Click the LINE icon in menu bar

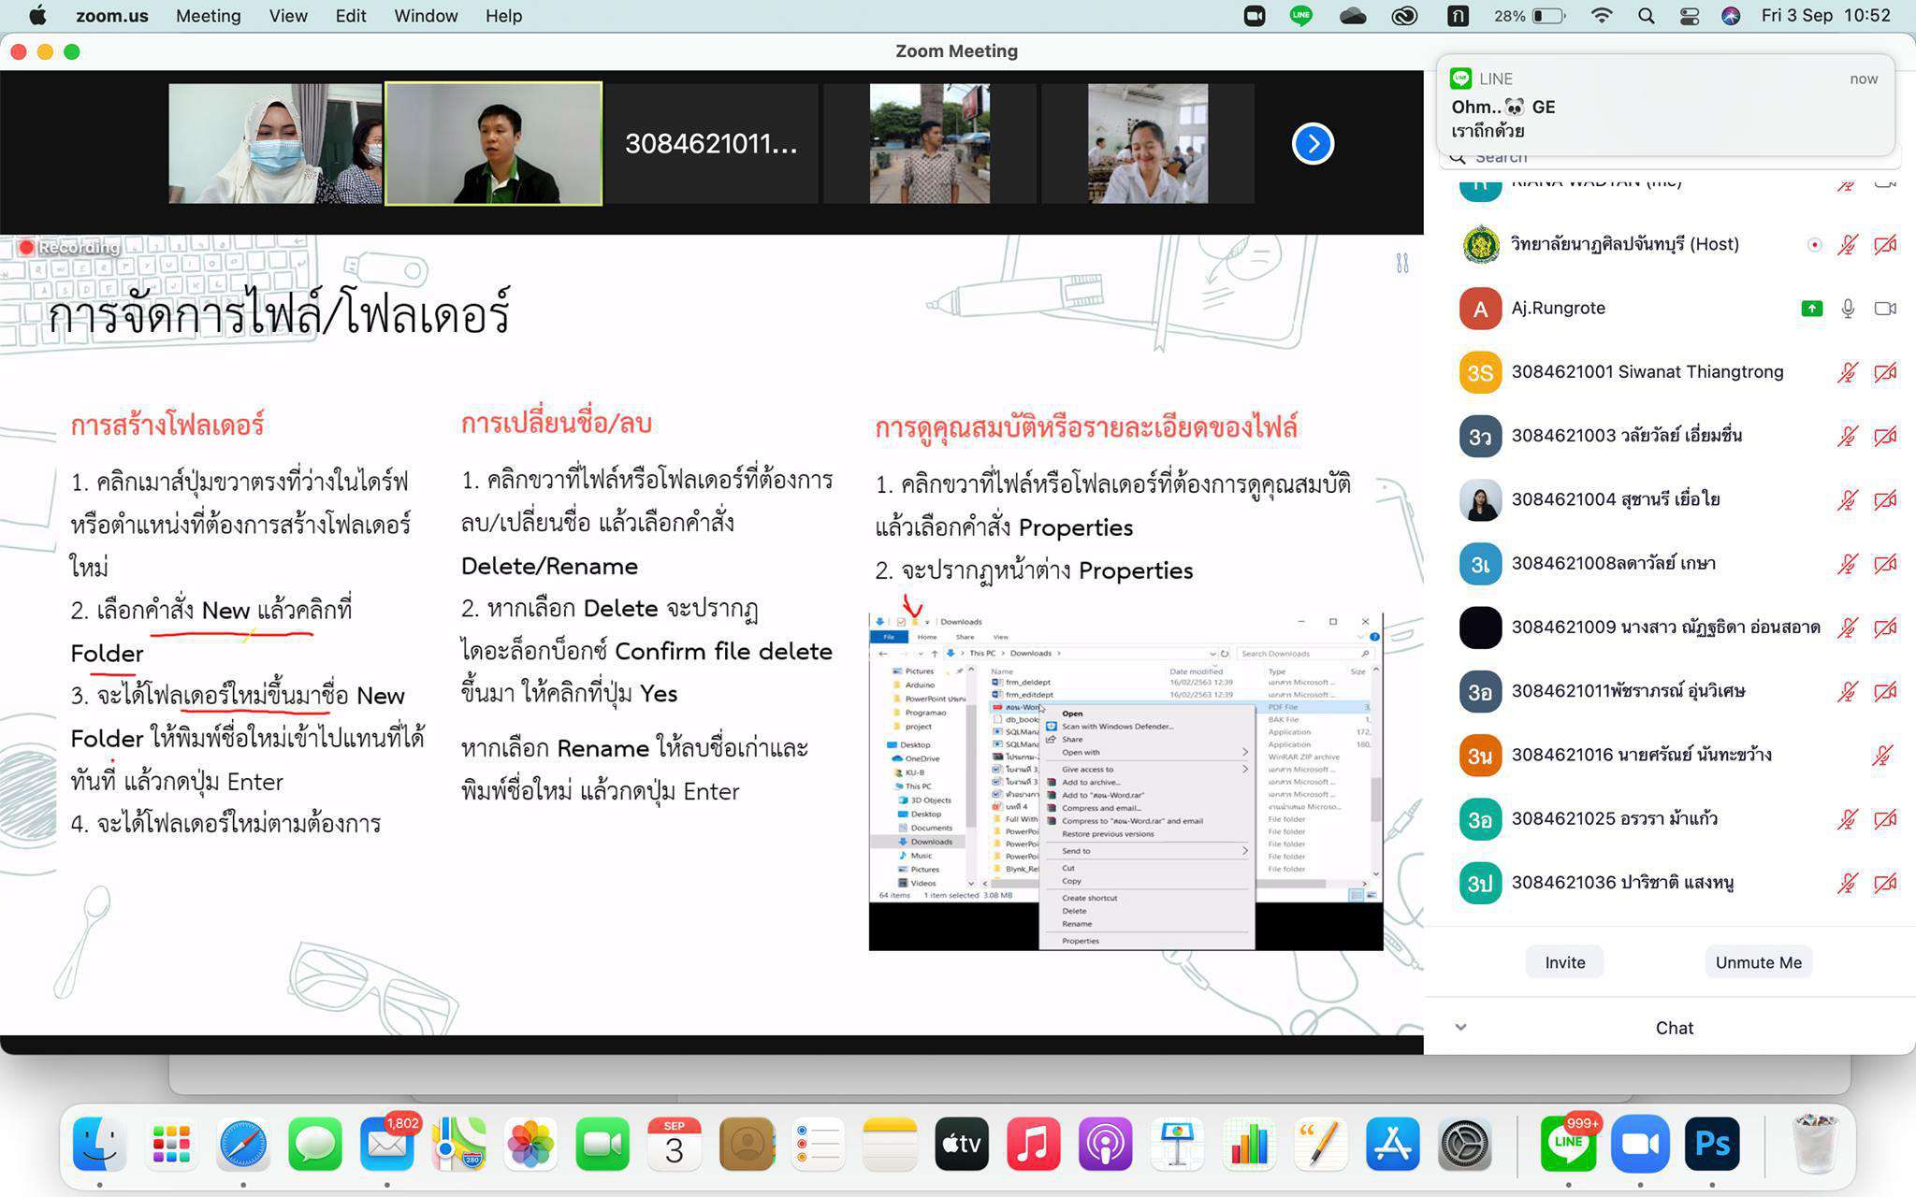pyautogui.click(x=1300, y=16)
